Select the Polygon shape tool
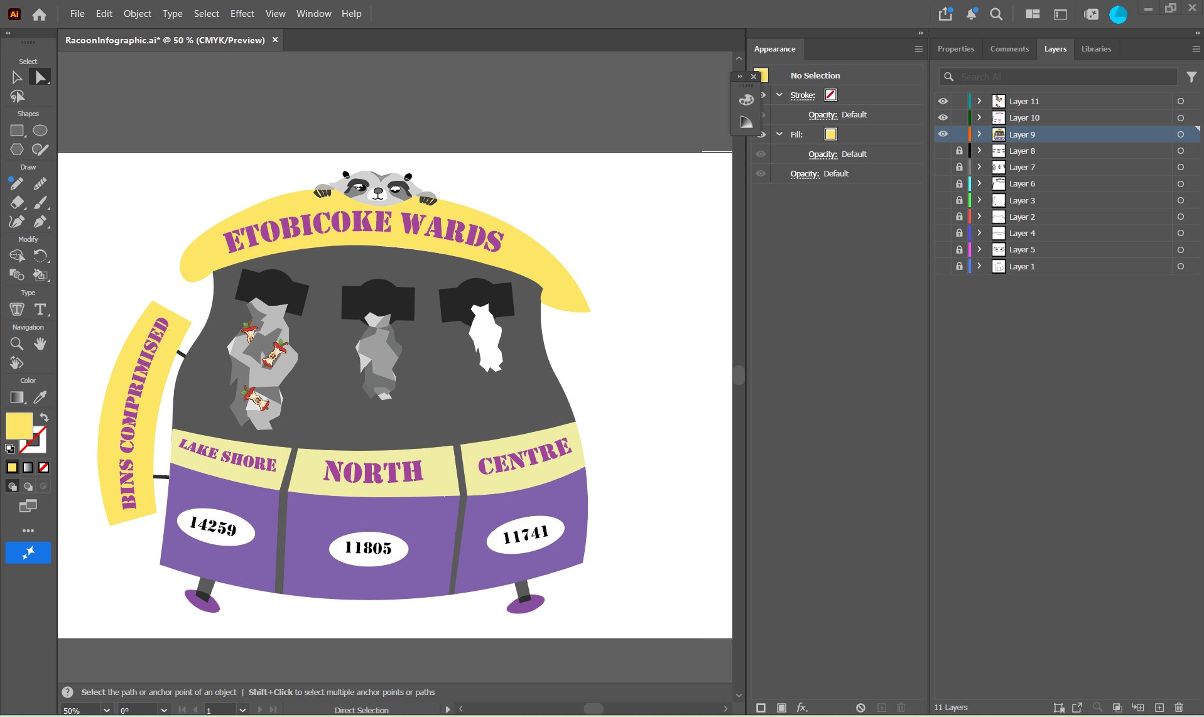This screenshot has width=1204, height=717. pos(17,149)
